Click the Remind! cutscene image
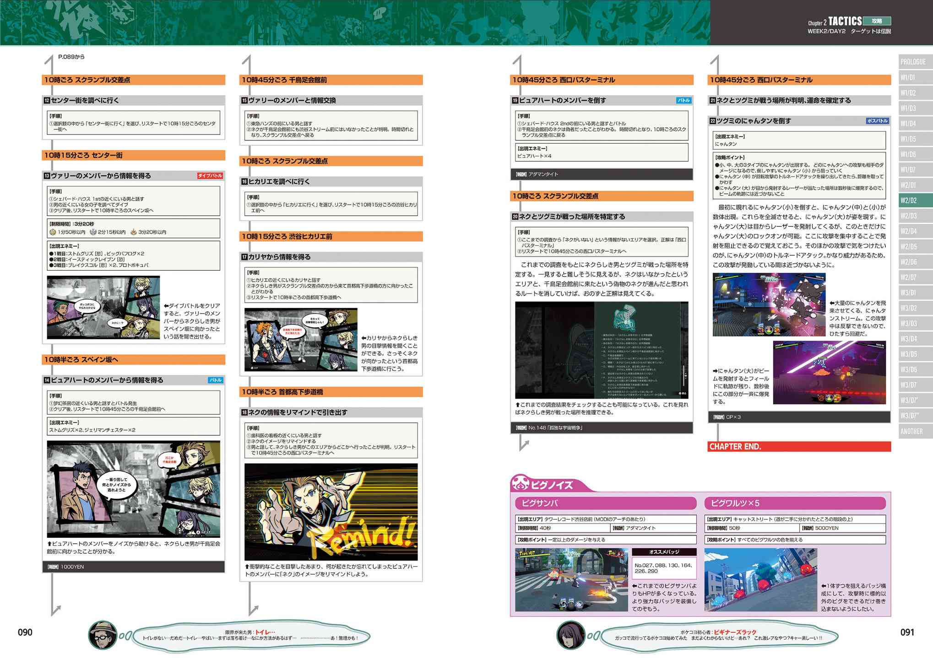This screenshot has width=933, height=658. 331,512
